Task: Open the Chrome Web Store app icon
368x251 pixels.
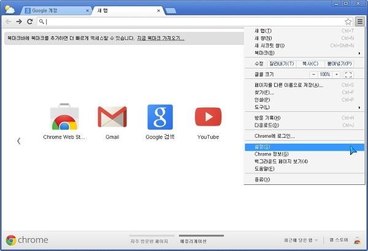Action: click(64, 117)
